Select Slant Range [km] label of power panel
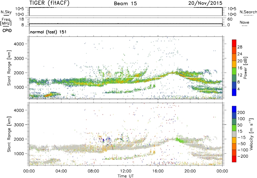The width and height of the screenshot is (257, 178). (9, 68)
